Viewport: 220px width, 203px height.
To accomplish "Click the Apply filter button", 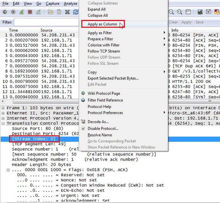I will (x=186, y=22).
